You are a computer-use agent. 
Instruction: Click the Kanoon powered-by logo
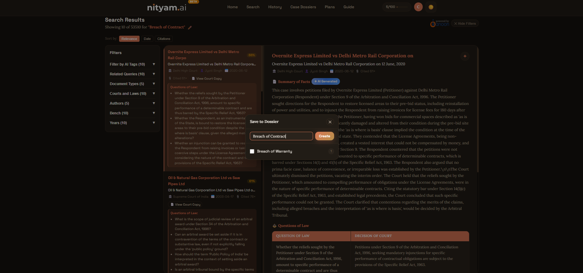[439, 23]
